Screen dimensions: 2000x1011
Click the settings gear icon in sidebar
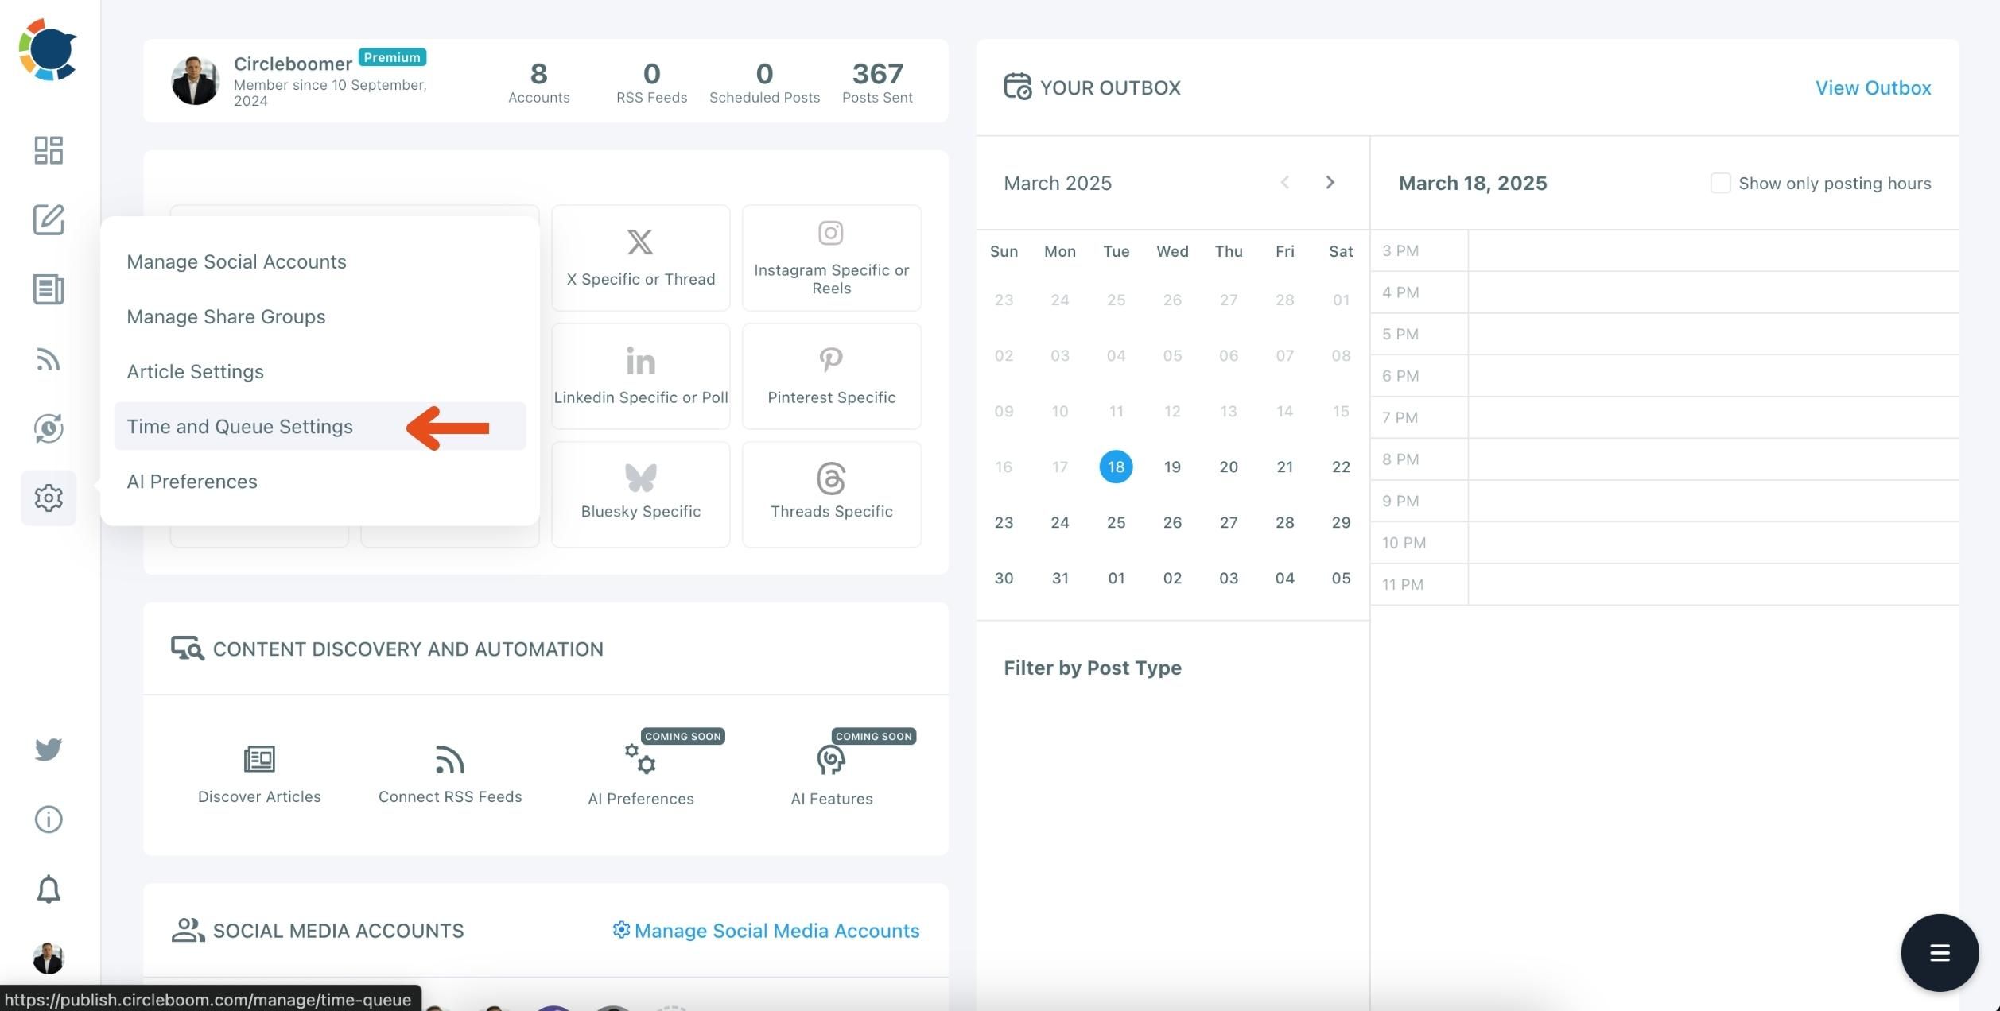pyautogui.click(x=49, y=498)
